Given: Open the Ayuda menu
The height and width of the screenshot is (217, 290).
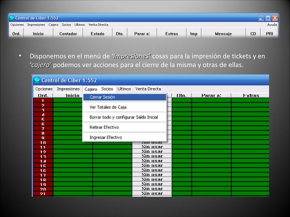Looking at the screenshot, I should click(272, 25).
